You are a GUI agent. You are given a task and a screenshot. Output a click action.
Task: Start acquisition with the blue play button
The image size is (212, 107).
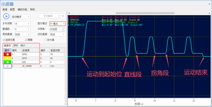[x=6, y=17]
